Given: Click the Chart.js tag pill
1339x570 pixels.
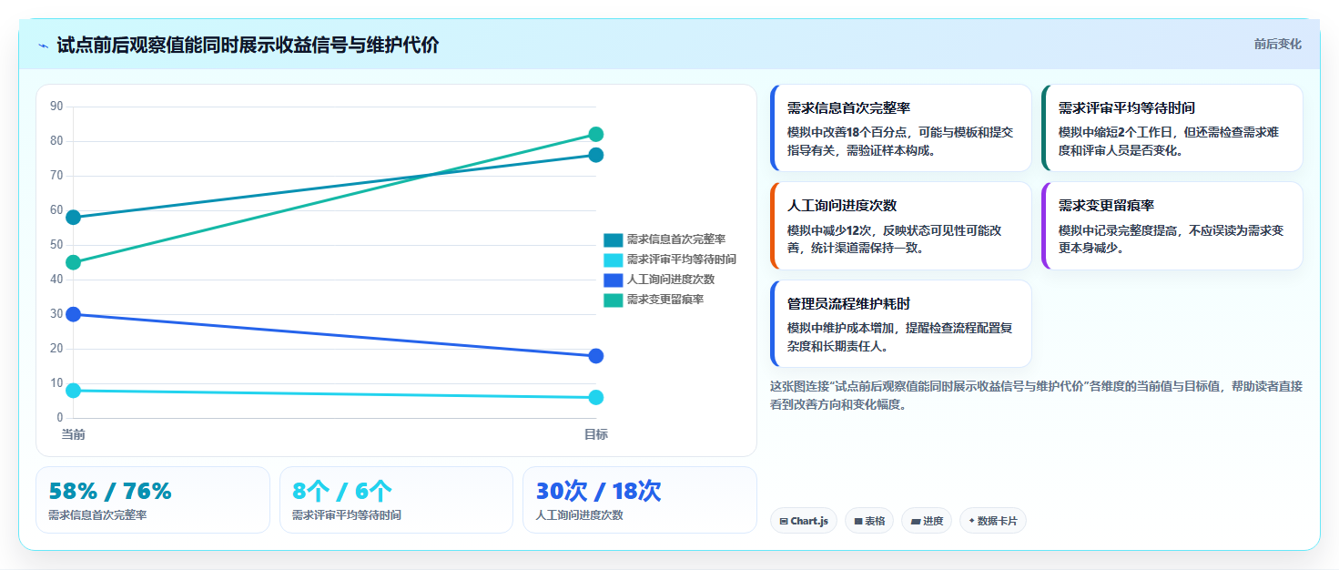Looking at the screenshot, I should point(804,521).
